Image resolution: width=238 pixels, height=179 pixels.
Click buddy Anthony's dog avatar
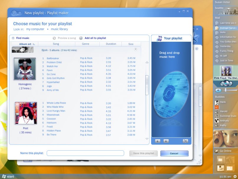pos(217,120)
